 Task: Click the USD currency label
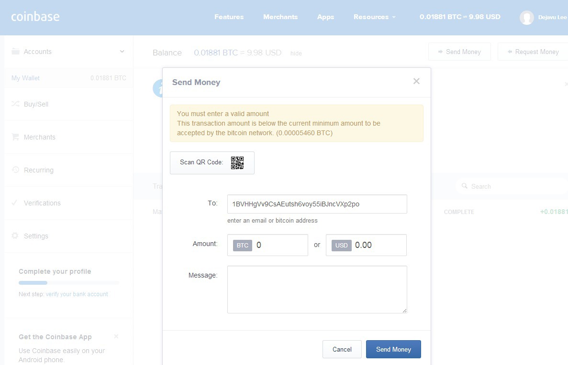click(341, 245)
